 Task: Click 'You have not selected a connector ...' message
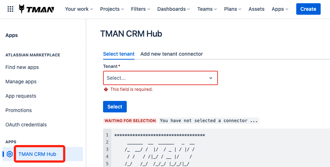click(x=209, y=121)
